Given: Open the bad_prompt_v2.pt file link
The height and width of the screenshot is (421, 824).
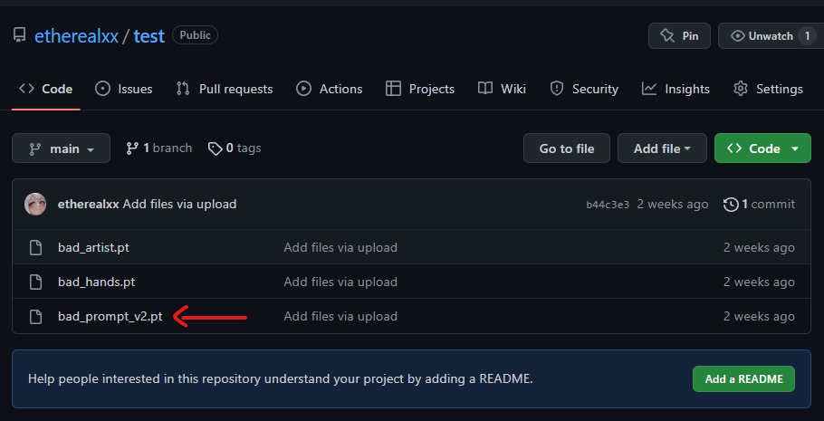Looking at the screenshot, I should (x=110, y=316).
